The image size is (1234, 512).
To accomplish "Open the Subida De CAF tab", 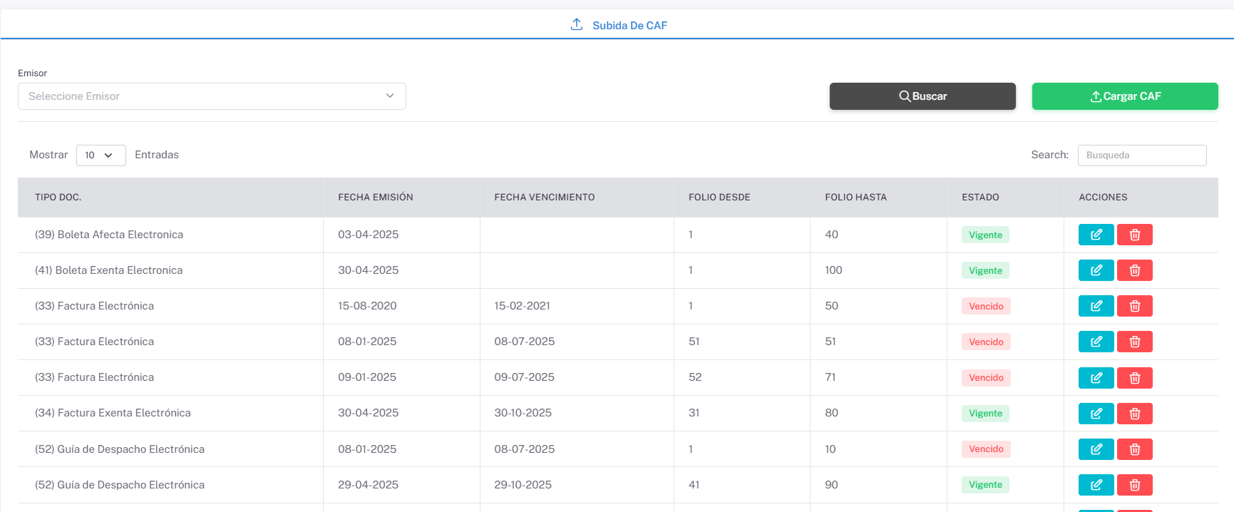I will coord(618,25).
